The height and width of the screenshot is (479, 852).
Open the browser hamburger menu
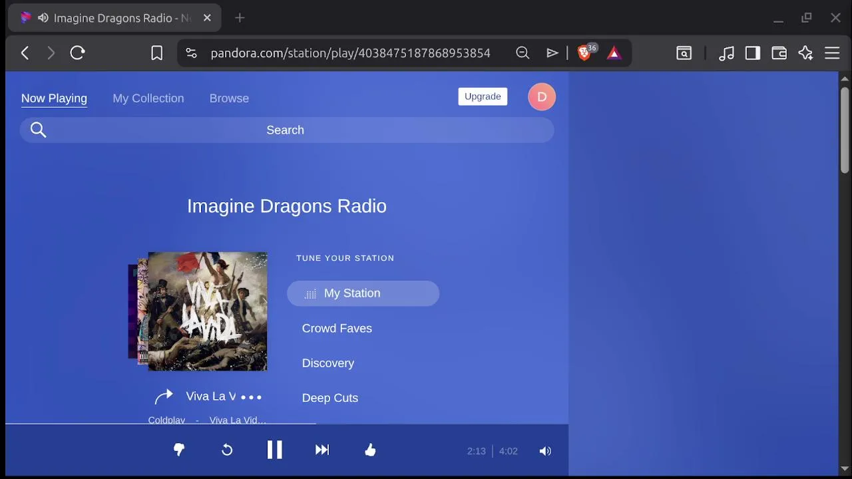click(832, 53)
